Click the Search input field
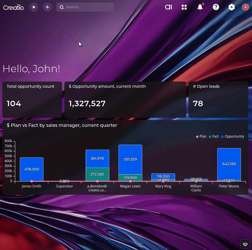 85,7
